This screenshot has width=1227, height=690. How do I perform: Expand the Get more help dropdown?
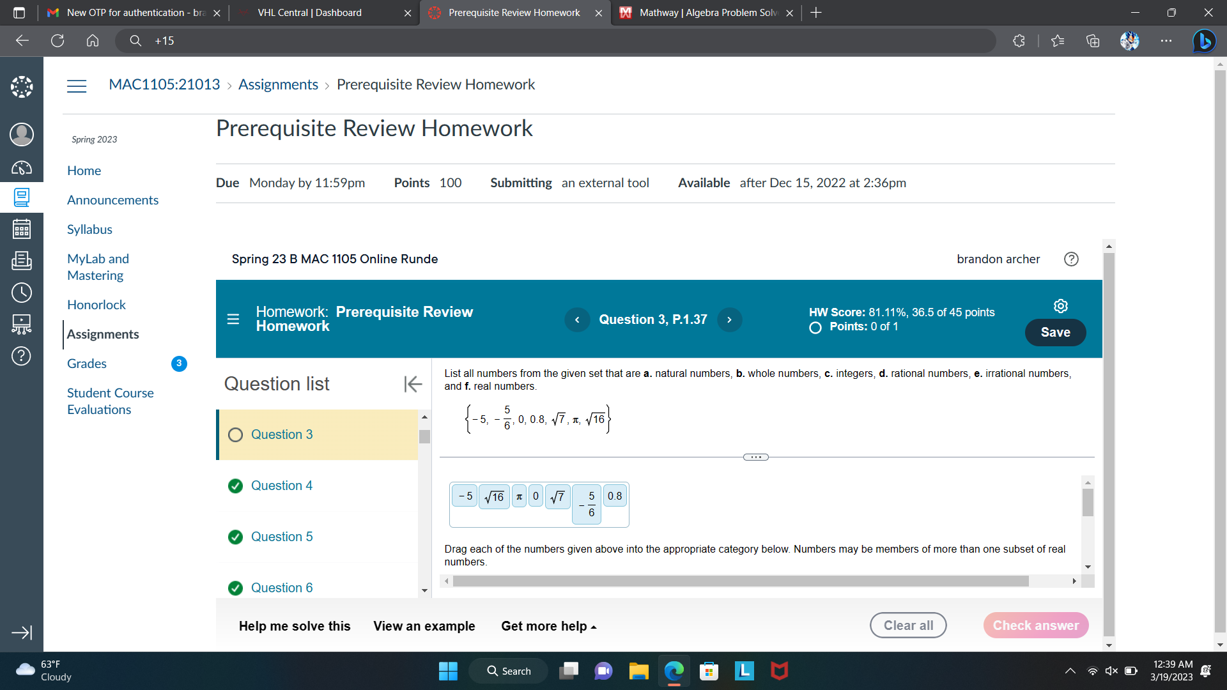tap(548, 626)
